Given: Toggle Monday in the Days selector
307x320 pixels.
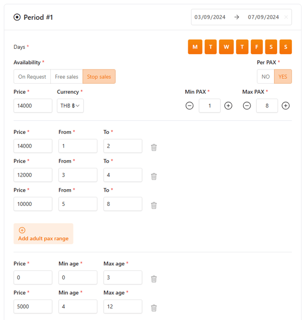Looking at the screenshot, I should point(195,47).
